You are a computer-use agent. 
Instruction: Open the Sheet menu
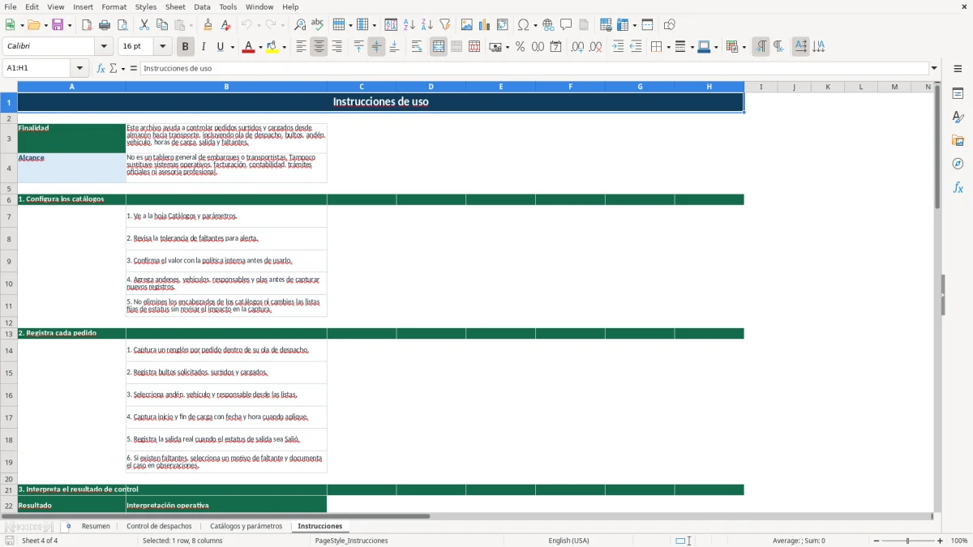pos(175,6)
